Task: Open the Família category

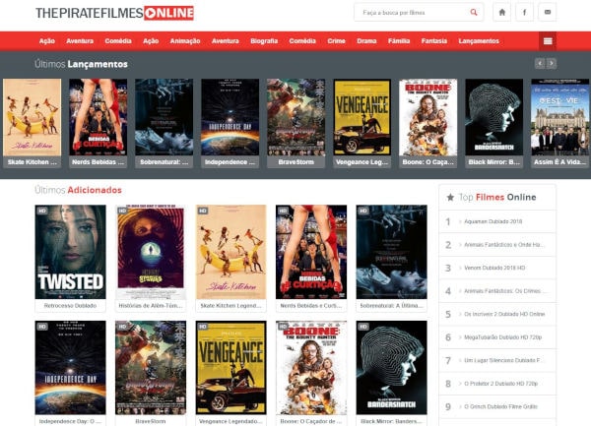Action: (x=399, y=41)
